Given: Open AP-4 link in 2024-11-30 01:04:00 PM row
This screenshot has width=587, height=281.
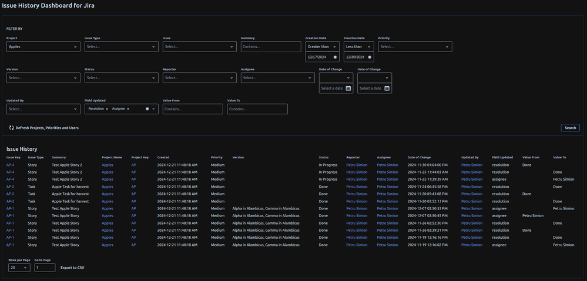Looking at the screenshot, I should click(x=10, y=165).
